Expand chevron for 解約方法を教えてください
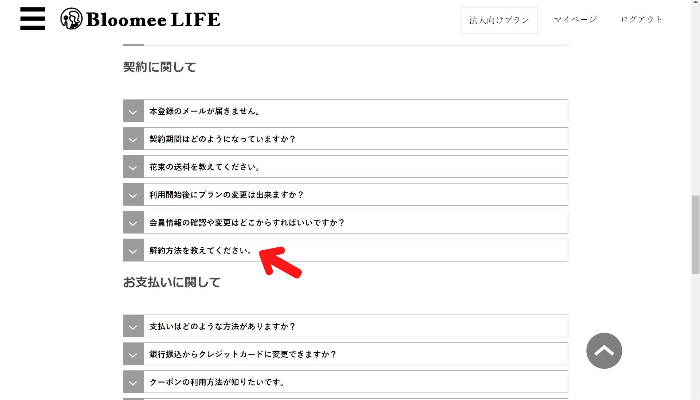 [x=133, y=250]
